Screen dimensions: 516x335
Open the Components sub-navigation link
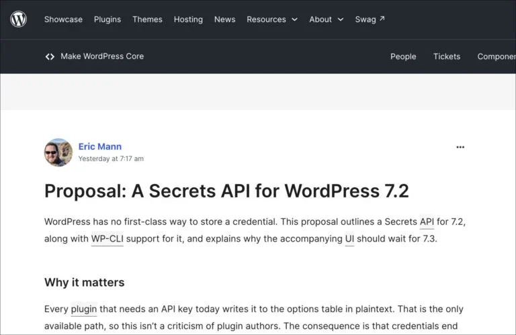click(x=497, y=56)
